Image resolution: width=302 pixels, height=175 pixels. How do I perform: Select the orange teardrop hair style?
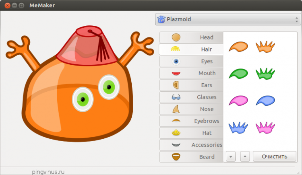[238, 47]
